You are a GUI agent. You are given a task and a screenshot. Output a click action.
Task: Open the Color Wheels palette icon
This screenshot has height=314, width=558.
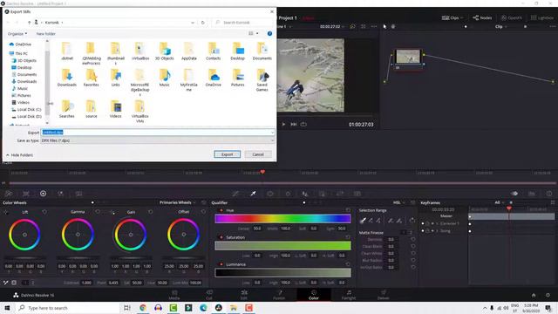click(43, 194)
